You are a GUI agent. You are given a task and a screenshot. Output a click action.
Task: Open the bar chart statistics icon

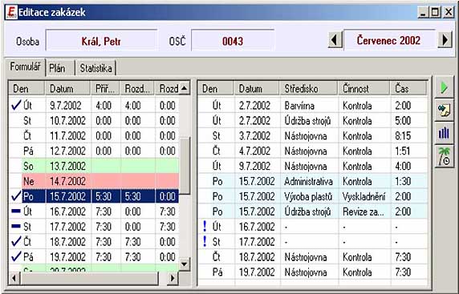coord(444,133)
